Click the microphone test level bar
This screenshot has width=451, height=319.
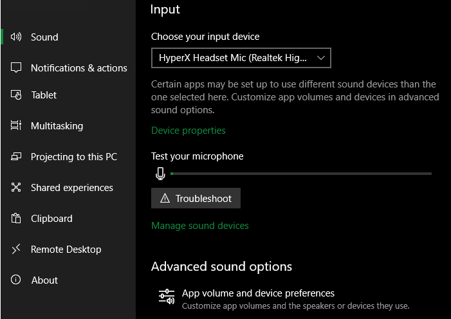[301, 174]
